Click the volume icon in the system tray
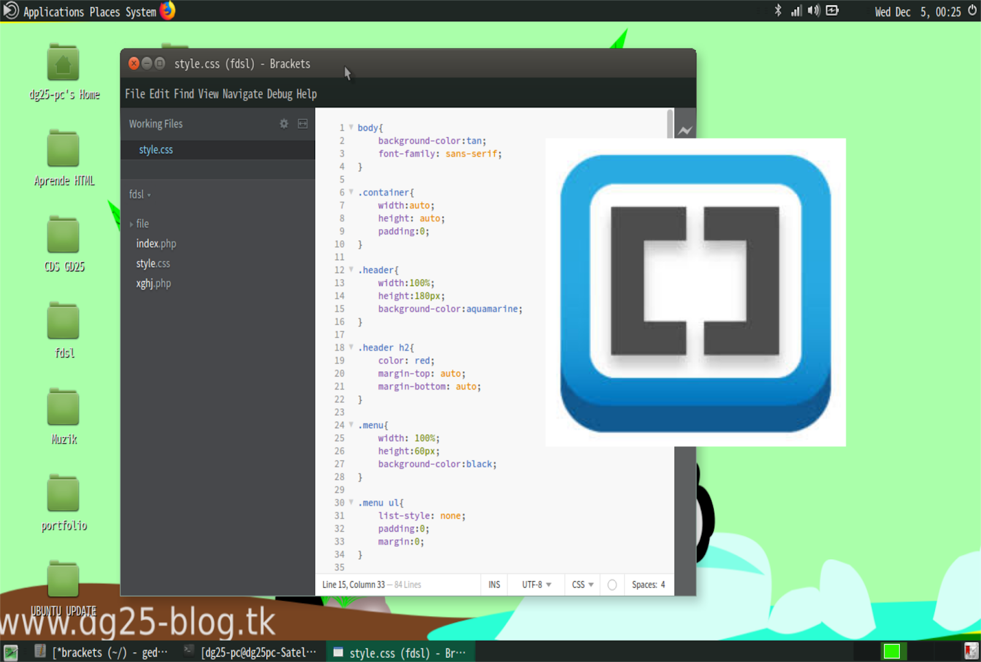981x662 pixels. click(813, 10)
